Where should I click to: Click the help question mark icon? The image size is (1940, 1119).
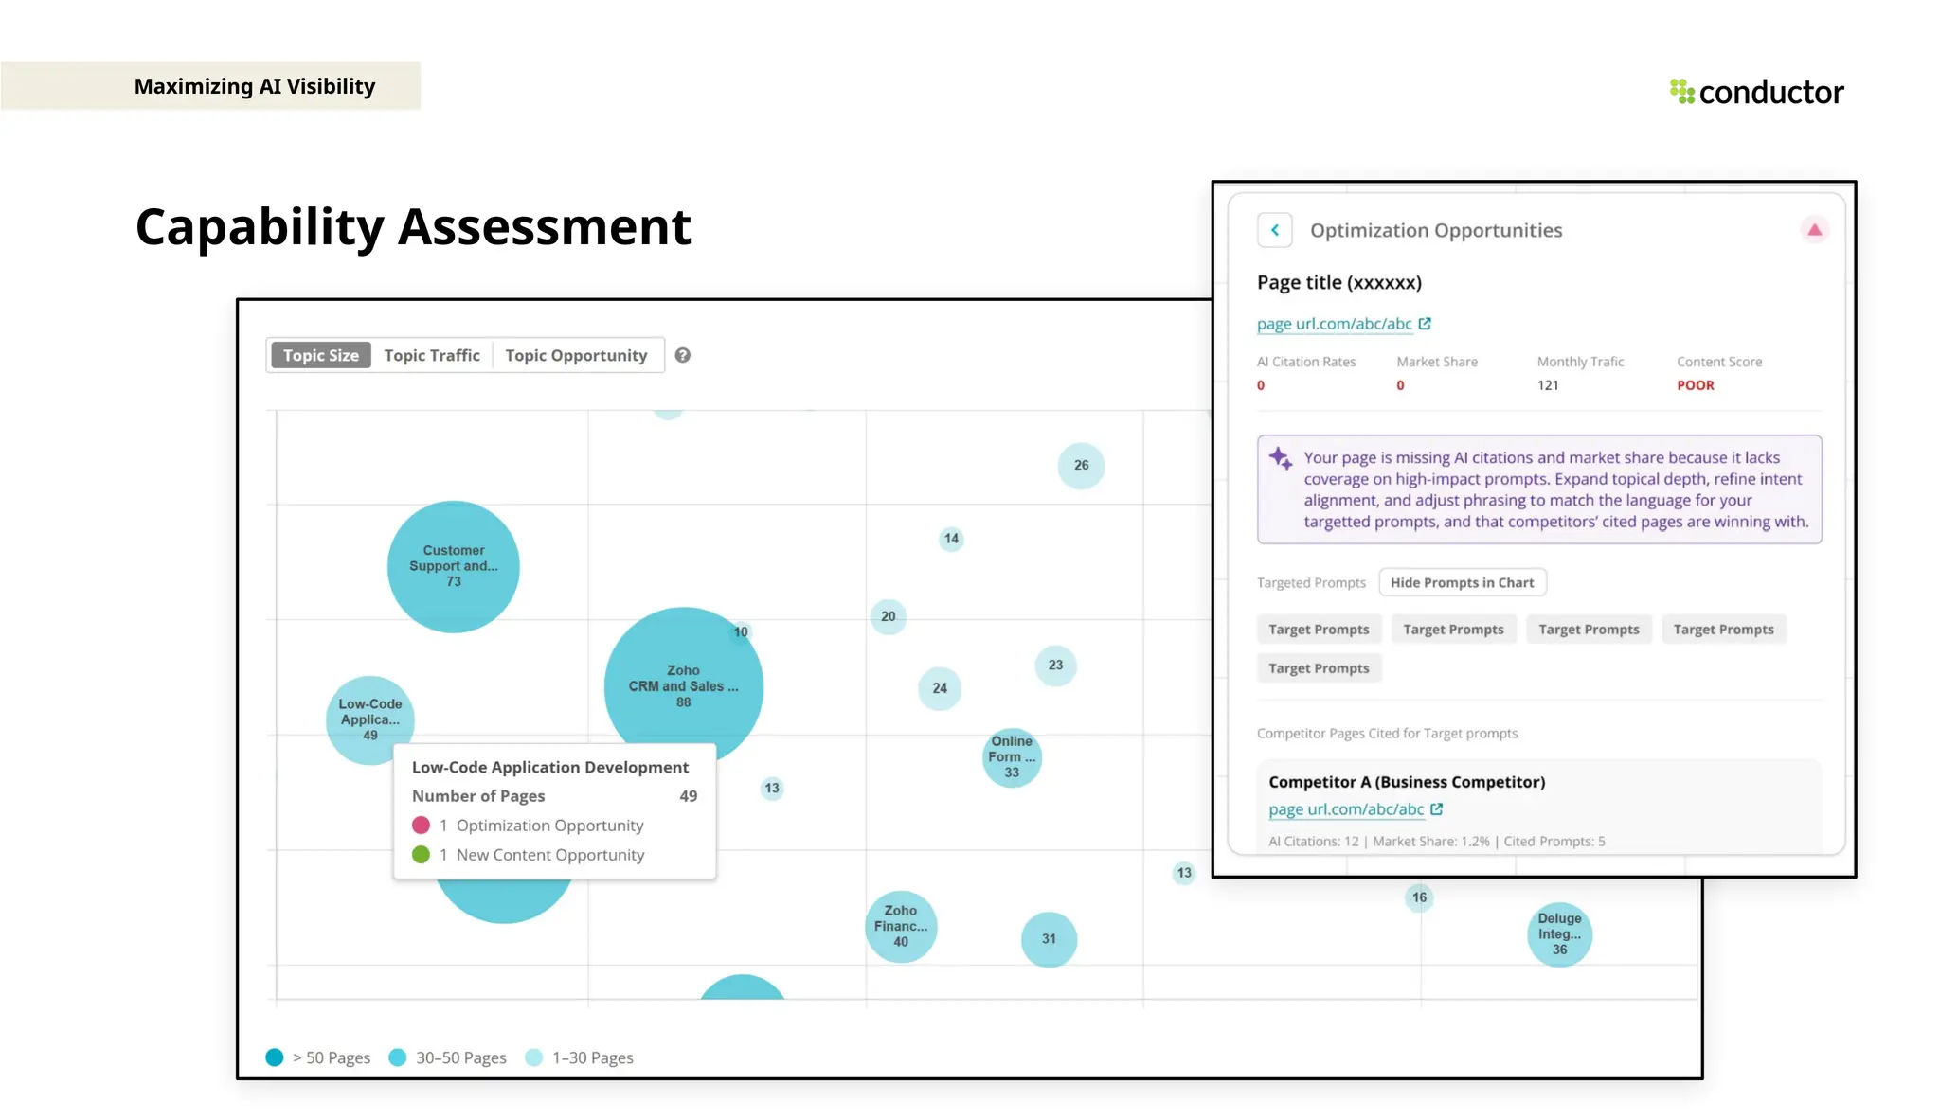pos(682,355)
